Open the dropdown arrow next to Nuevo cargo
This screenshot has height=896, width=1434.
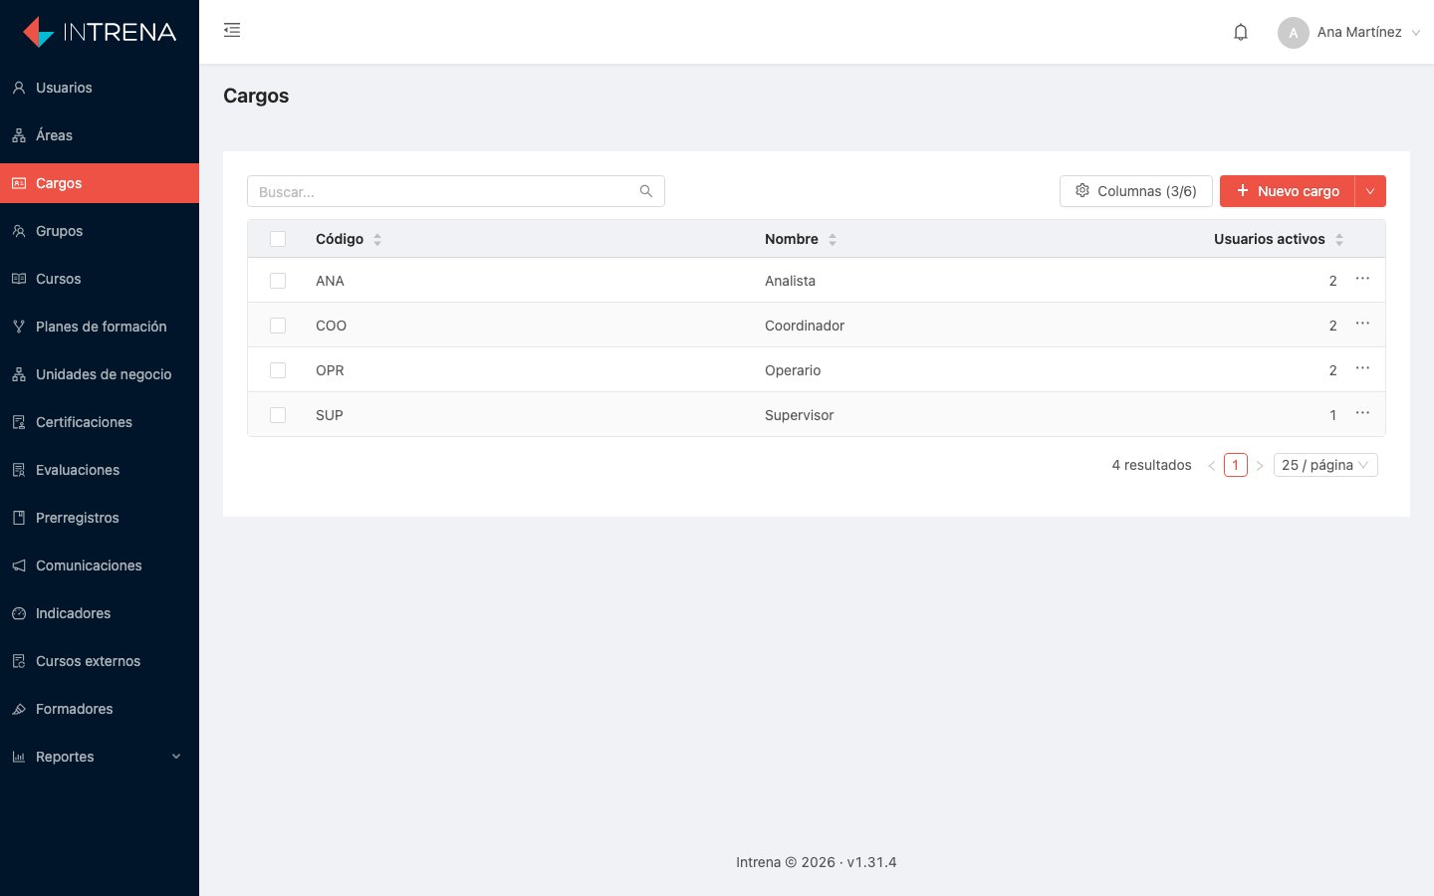pos(1370,191)
